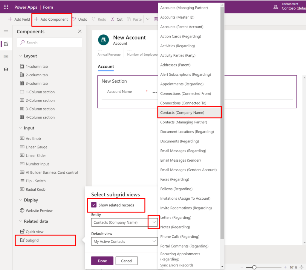Uncheck Show related records checkbox
The height and width of the screenshot is (270, 306).
[94, 205]
